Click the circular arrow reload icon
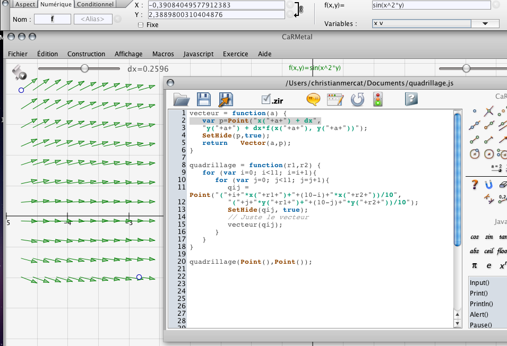 pyautogui.click(x=357, y=99)
